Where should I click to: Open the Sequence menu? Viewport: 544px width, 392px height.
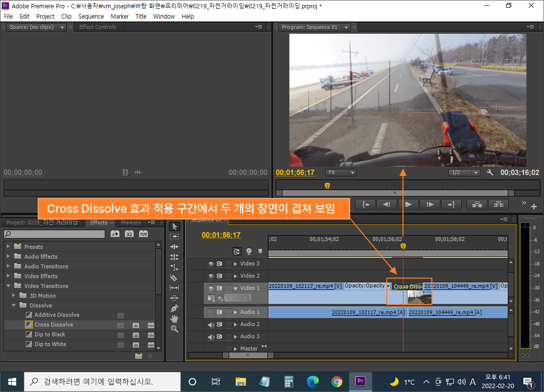(x=91, y=16)
